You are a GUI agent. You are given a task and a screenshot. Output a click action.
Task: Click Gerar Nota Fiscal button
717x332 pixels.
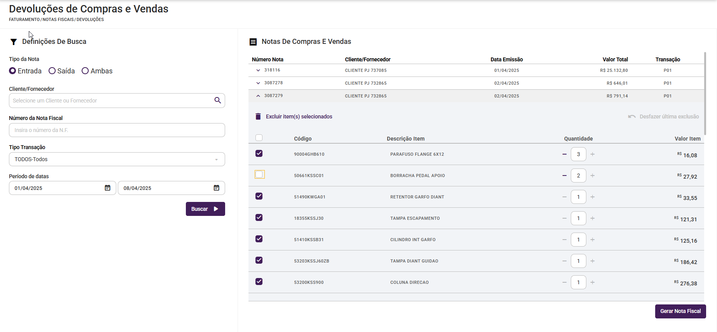tap(680, 311)
